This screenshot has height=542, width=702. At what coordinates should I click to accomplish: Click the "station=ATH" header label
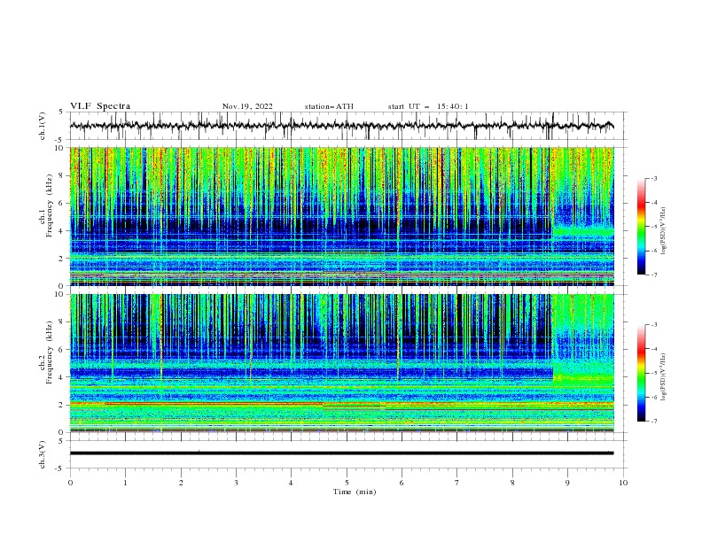(x=329, y=106)
